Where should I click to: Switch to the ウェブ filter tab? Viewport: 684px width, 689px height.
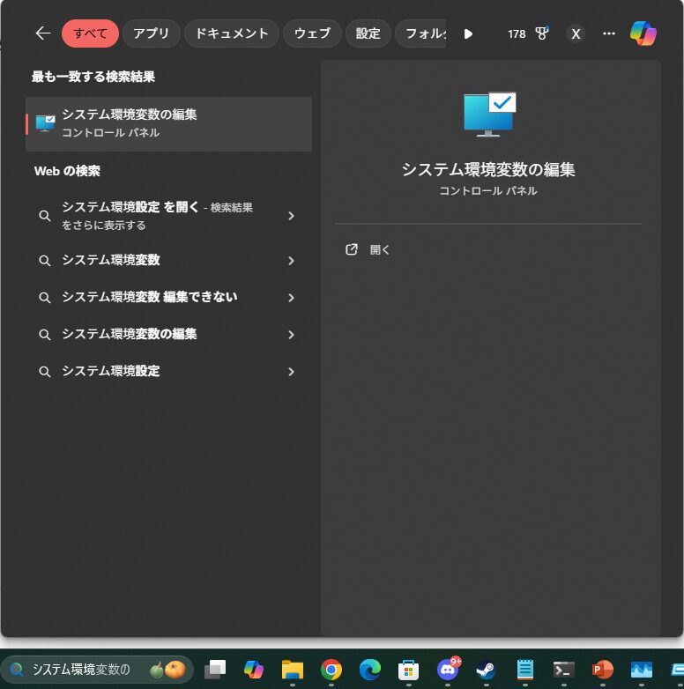coord(312,33)
